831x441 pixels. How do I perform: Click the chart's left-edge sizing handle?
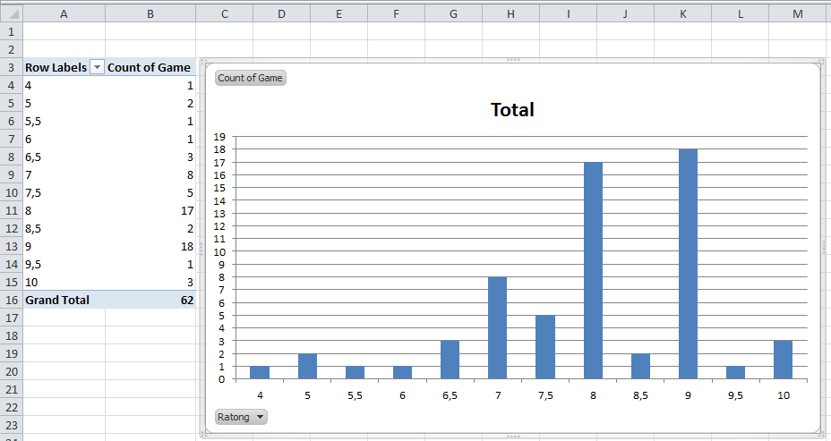[x=201, y=247]
